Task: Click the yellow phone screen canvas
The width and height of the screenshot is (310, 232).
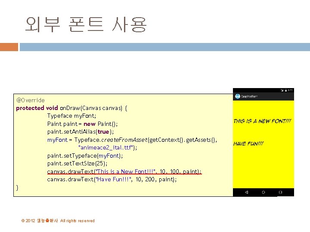Action: coord(263,144)
